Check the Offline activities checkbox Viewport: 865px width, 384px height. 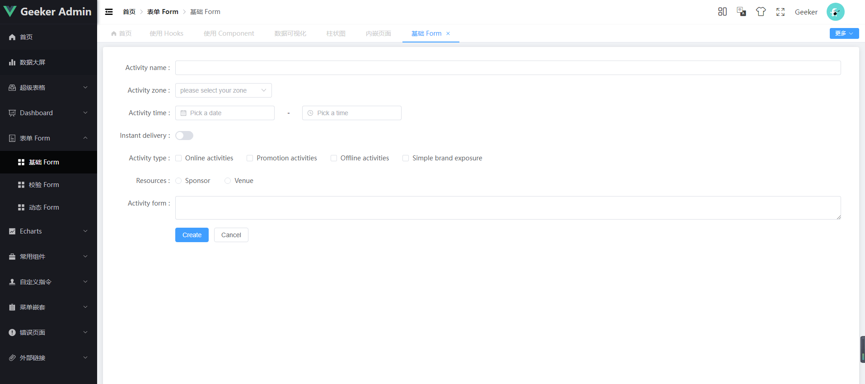point(334,158)
